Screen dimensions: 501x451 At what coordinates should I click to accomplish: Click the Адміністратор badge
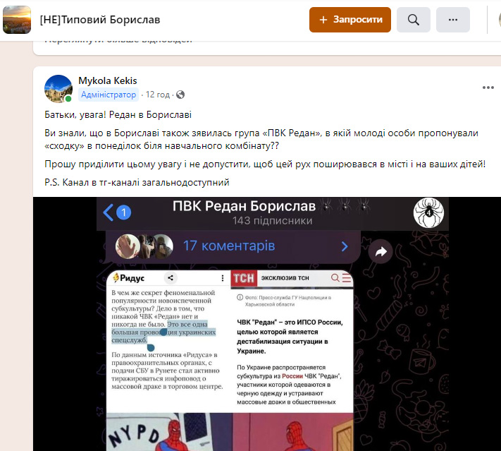click(109, 95)
